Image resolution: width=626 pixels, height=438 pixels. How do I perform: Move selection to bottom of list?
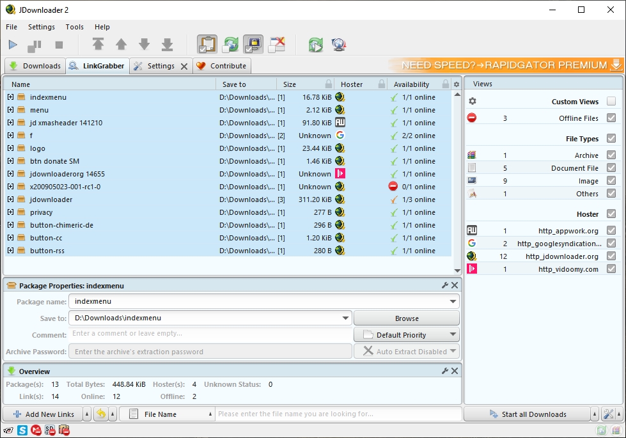point(168,44)
